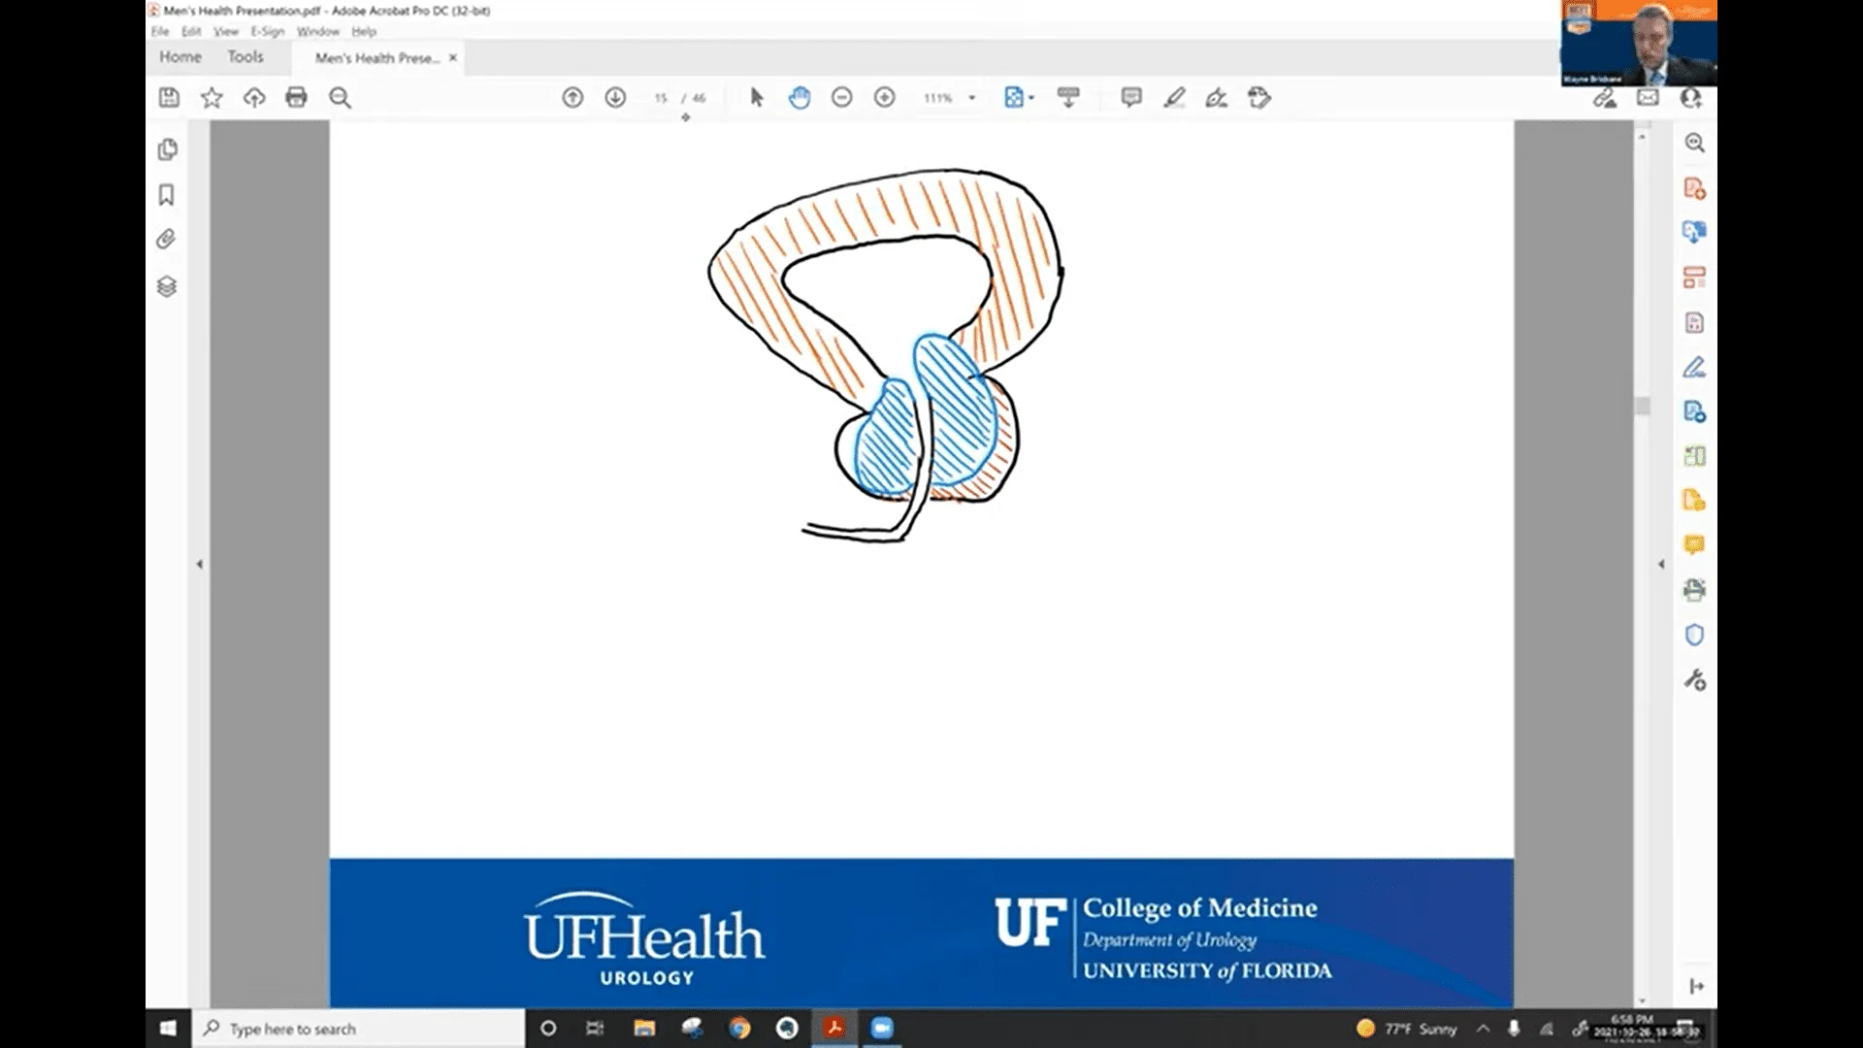
Task: Click the stamp tool icon
Action: (1259, 97)
